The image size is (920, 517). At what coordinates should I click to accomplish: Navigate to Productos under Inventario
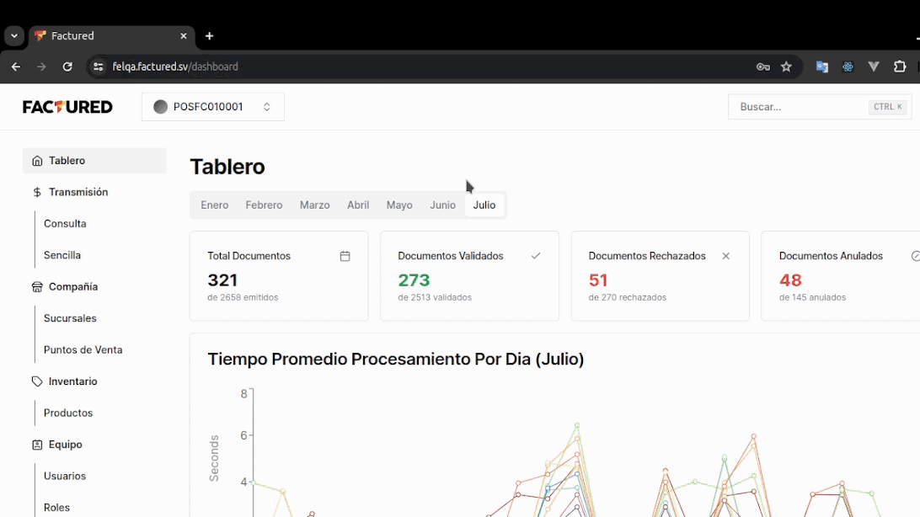click(x=68, y=413)
